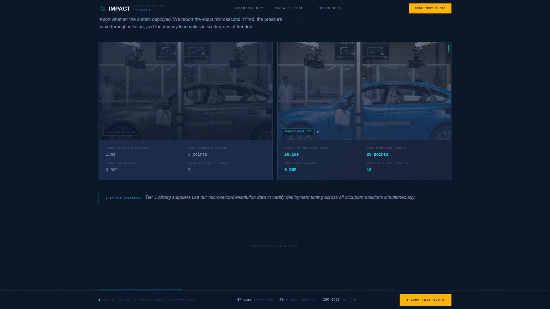Click the Impact Advantage label

click(x=124, y=198)
